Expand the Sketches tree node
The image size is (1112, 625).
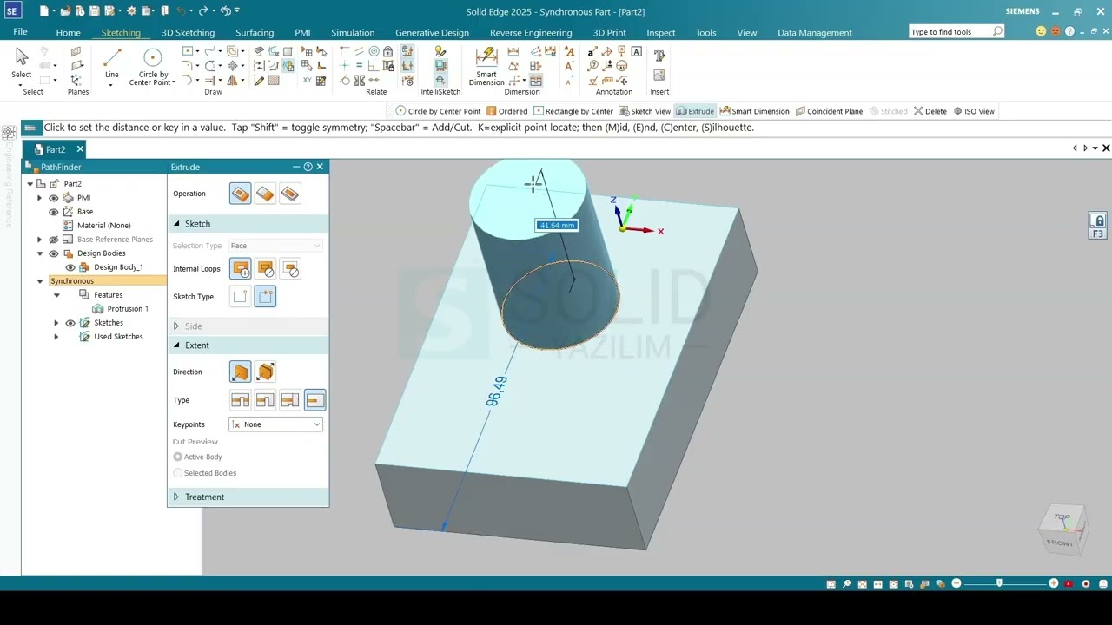[56, 323]
